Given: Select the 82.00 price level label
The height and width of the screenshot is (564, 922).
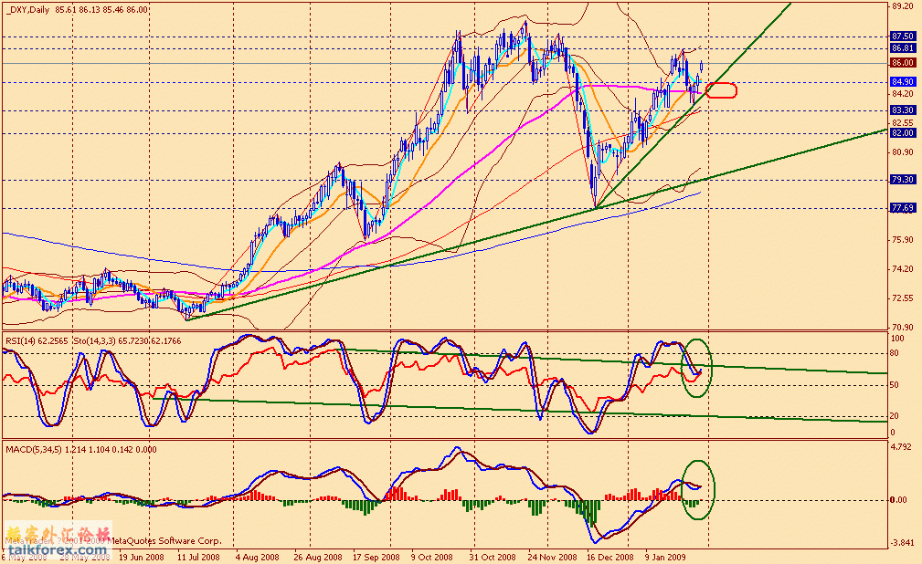Looking at the screenshot, I should pos(903,133).
